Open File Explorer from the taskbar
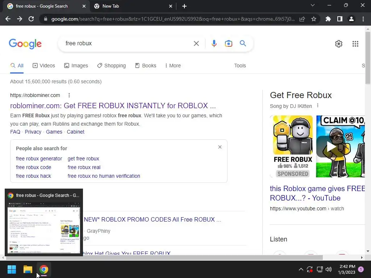Viewport: 371px width, 278px height. [x=28, y=269]
